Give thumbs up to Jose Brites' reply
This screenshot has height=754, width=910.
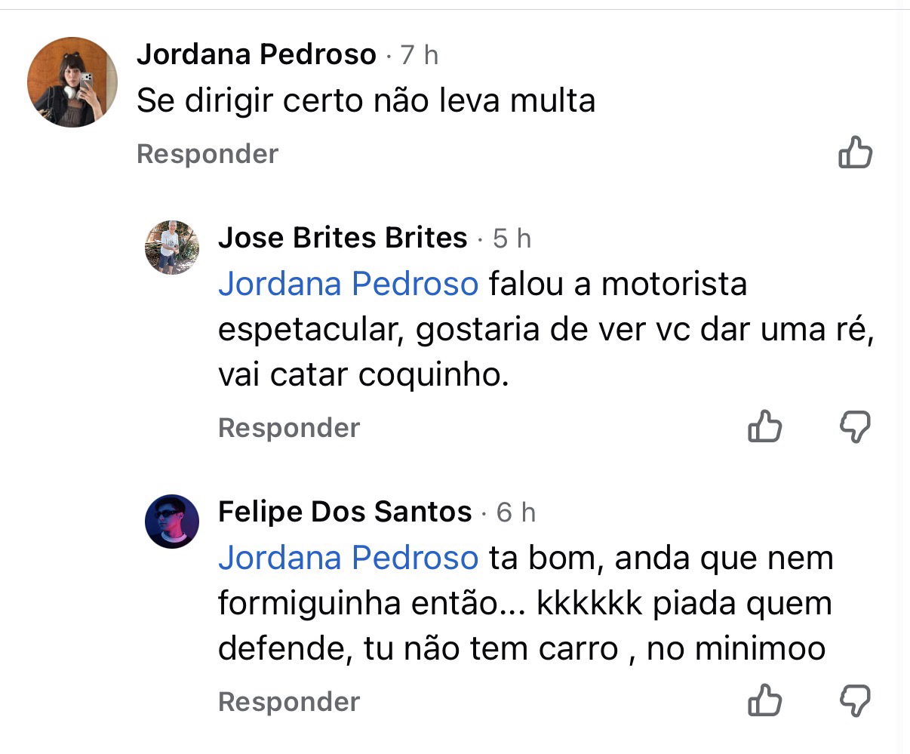[x=764, y=427]
